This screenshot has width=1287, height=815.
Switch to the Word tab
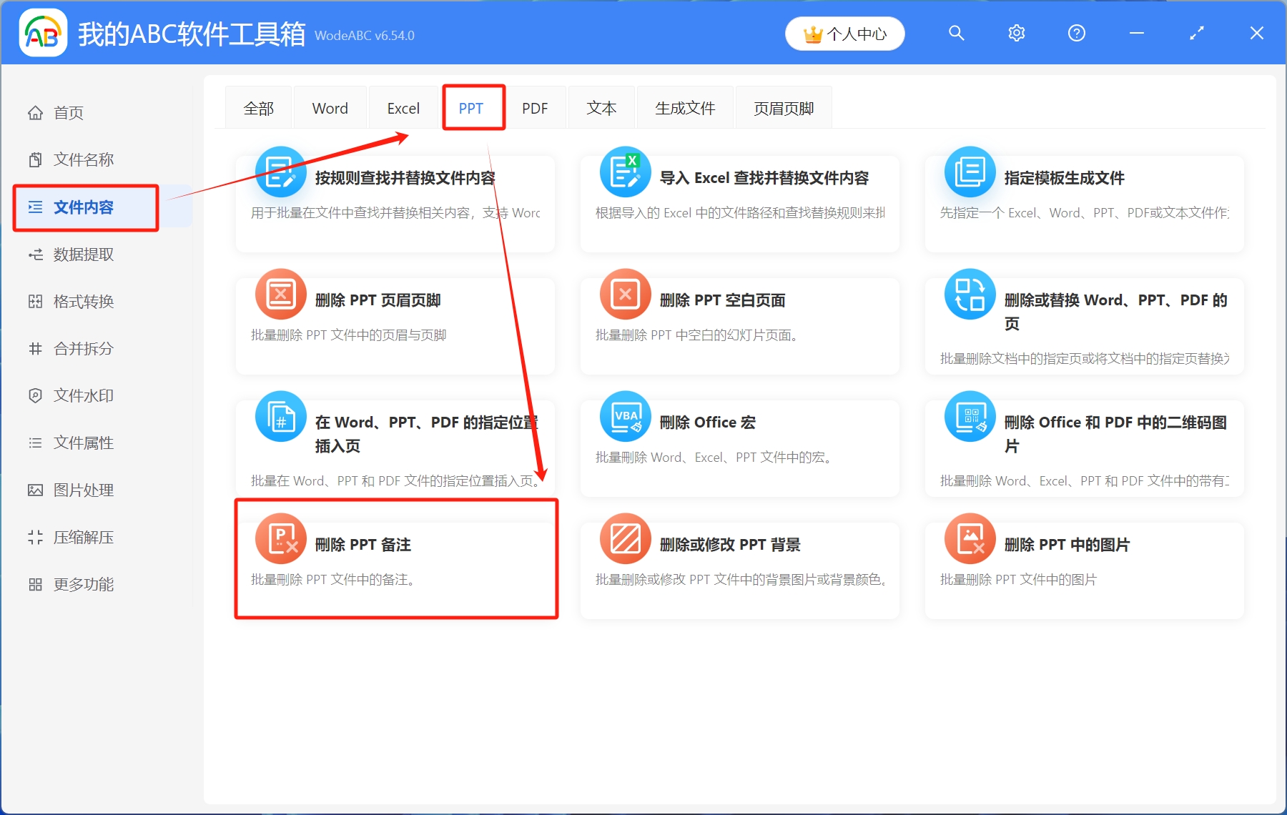tap(329, 107)
